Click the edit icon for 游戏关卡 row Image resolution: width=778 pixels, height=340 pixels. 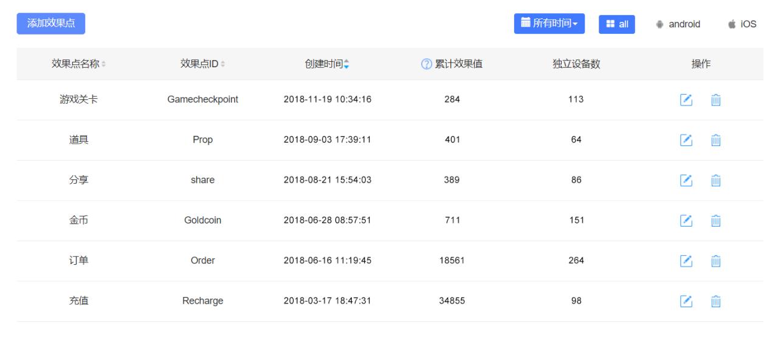[686, 100]
